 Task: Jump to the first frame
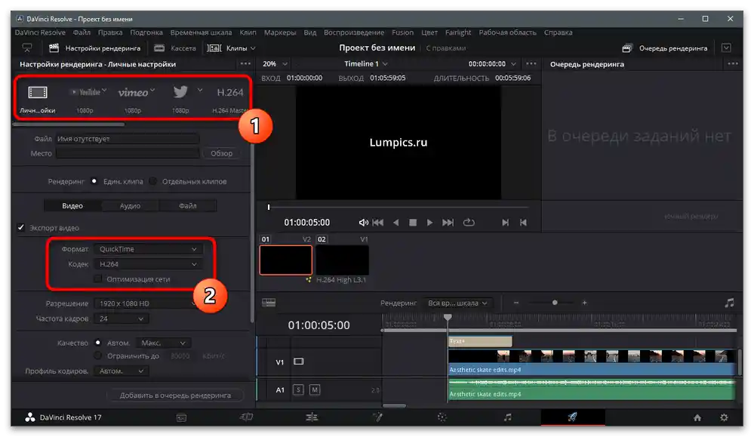click(x=378, y=223)
